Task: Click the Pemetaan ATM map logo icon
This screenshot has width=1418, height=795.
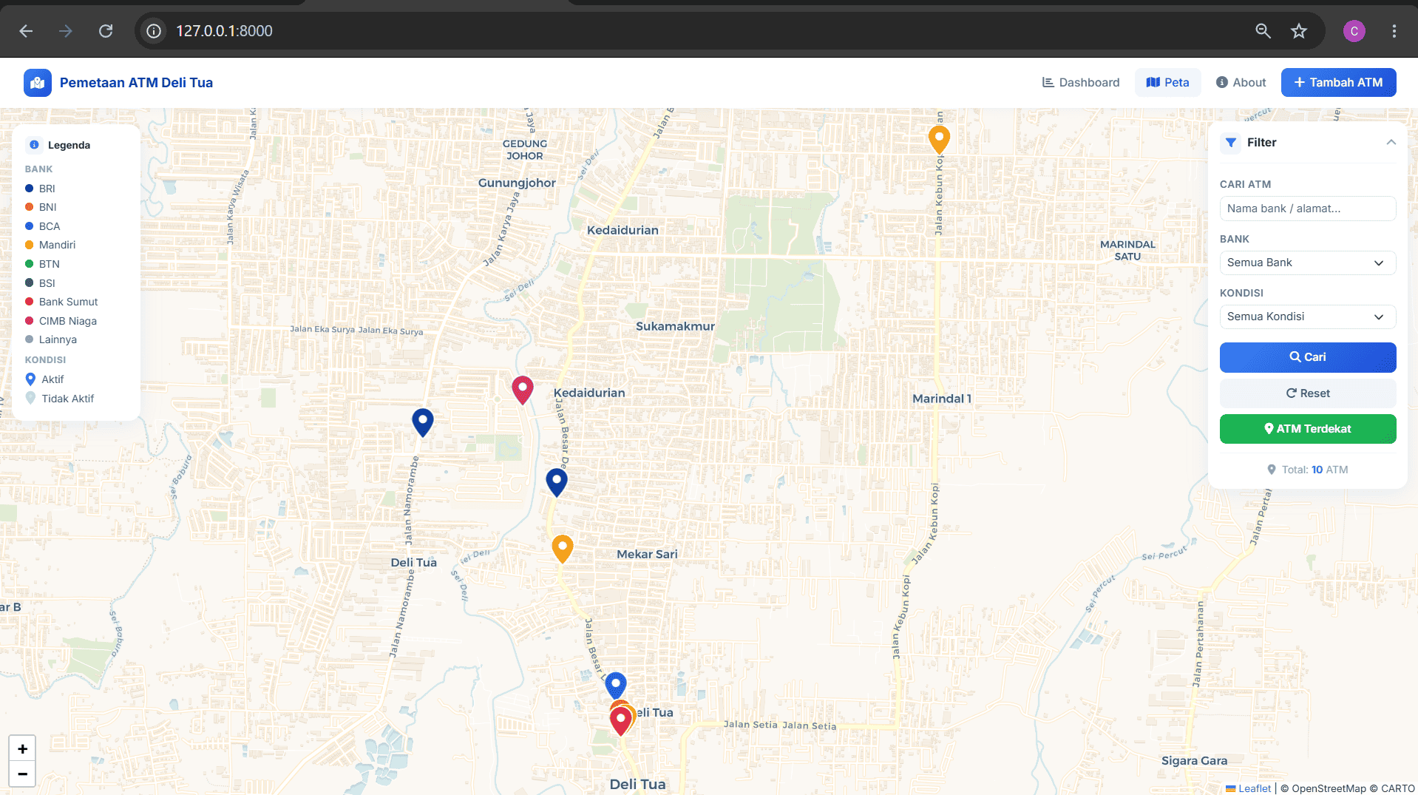Action: click(x=38, y=83)
